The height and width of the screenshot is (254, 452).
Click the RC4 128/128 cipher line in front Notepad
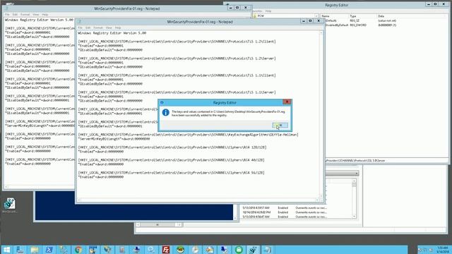[172, 147]
